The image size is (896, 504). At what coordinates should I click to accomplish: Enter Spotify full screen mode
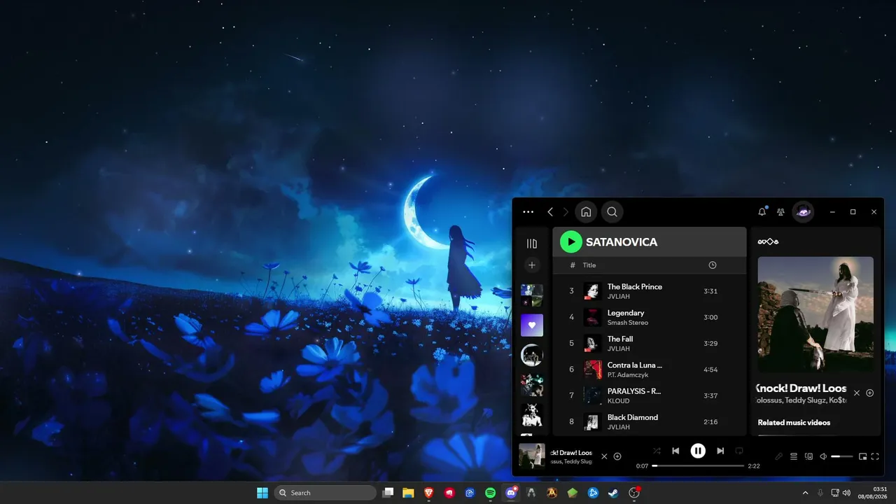[876, 456]
